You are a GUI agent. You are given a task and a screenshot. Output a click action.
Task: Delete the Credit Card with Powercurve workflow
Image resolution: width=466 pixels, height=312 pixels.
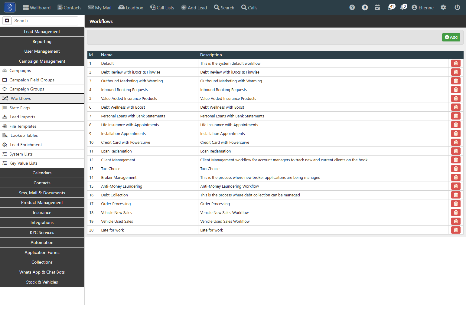pyautogui.click(x=456, y=142)
